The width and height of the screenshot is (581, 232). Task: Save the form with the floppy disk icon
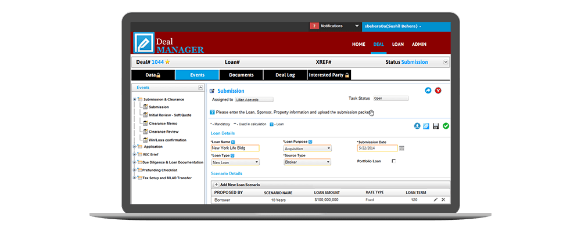pyautogui.click(x=436, y=126)
